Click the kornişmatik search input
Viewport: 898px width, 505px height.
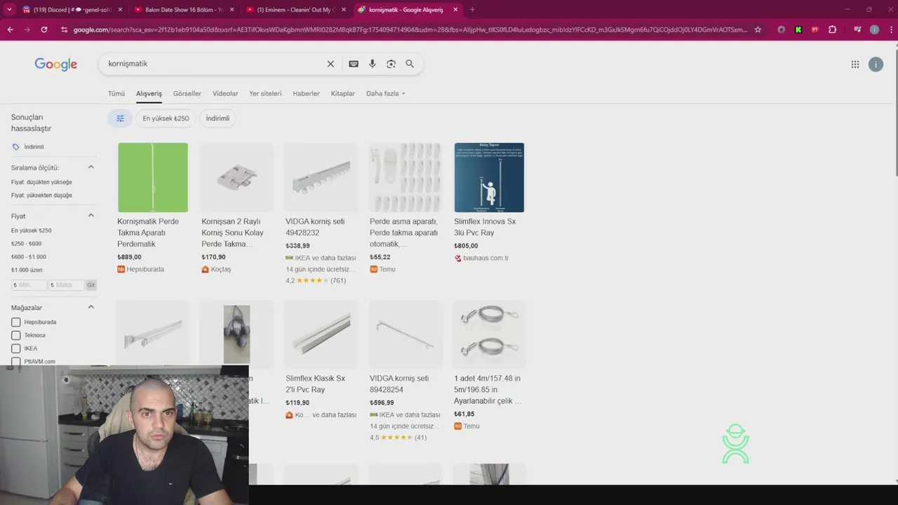[x=214, y=64]
